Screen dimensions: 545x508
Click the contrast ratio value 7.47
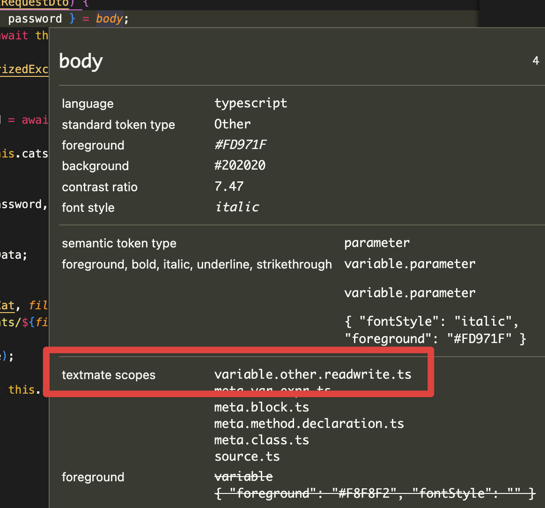(229, 187)
